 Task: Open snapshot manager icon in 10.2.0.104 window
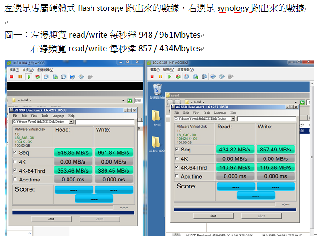pos(63,77)
